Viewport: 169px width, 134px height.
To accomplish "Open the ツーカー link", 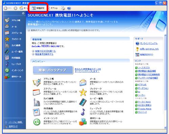I will click(x=142, y=95).
